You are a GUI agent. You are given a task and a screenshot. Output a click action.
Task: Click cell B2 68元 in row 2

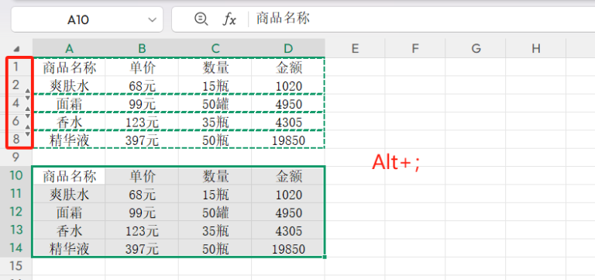142,85
